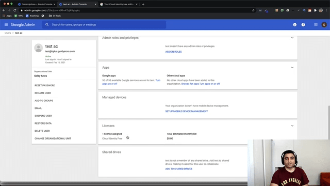Choose RENAME USER action

pos(43,93)
